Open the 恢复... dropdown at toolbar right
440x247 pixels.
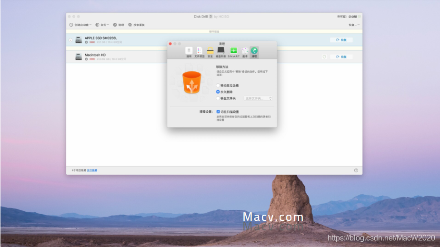[354, 25]
